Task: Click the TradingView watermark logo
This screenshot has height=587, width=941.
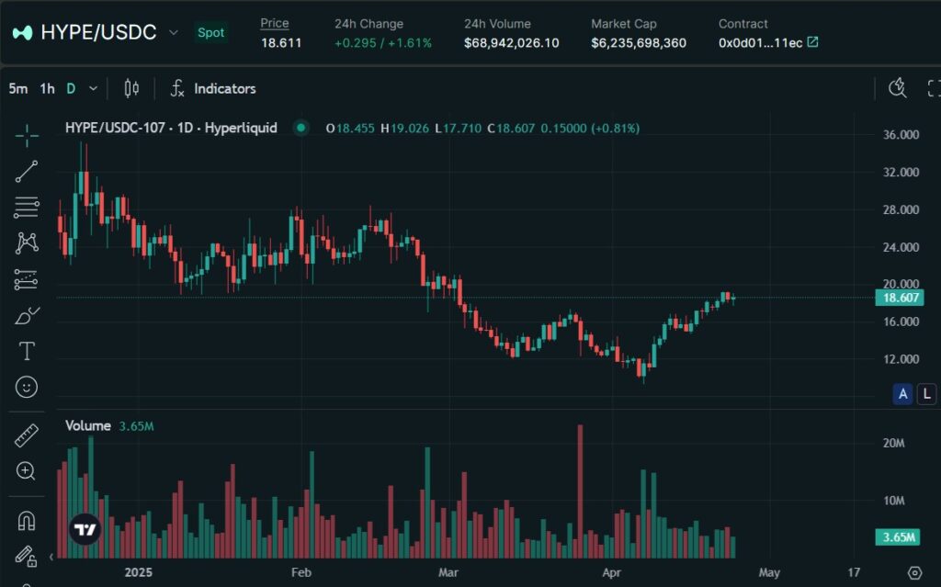Action: [85, 530]
